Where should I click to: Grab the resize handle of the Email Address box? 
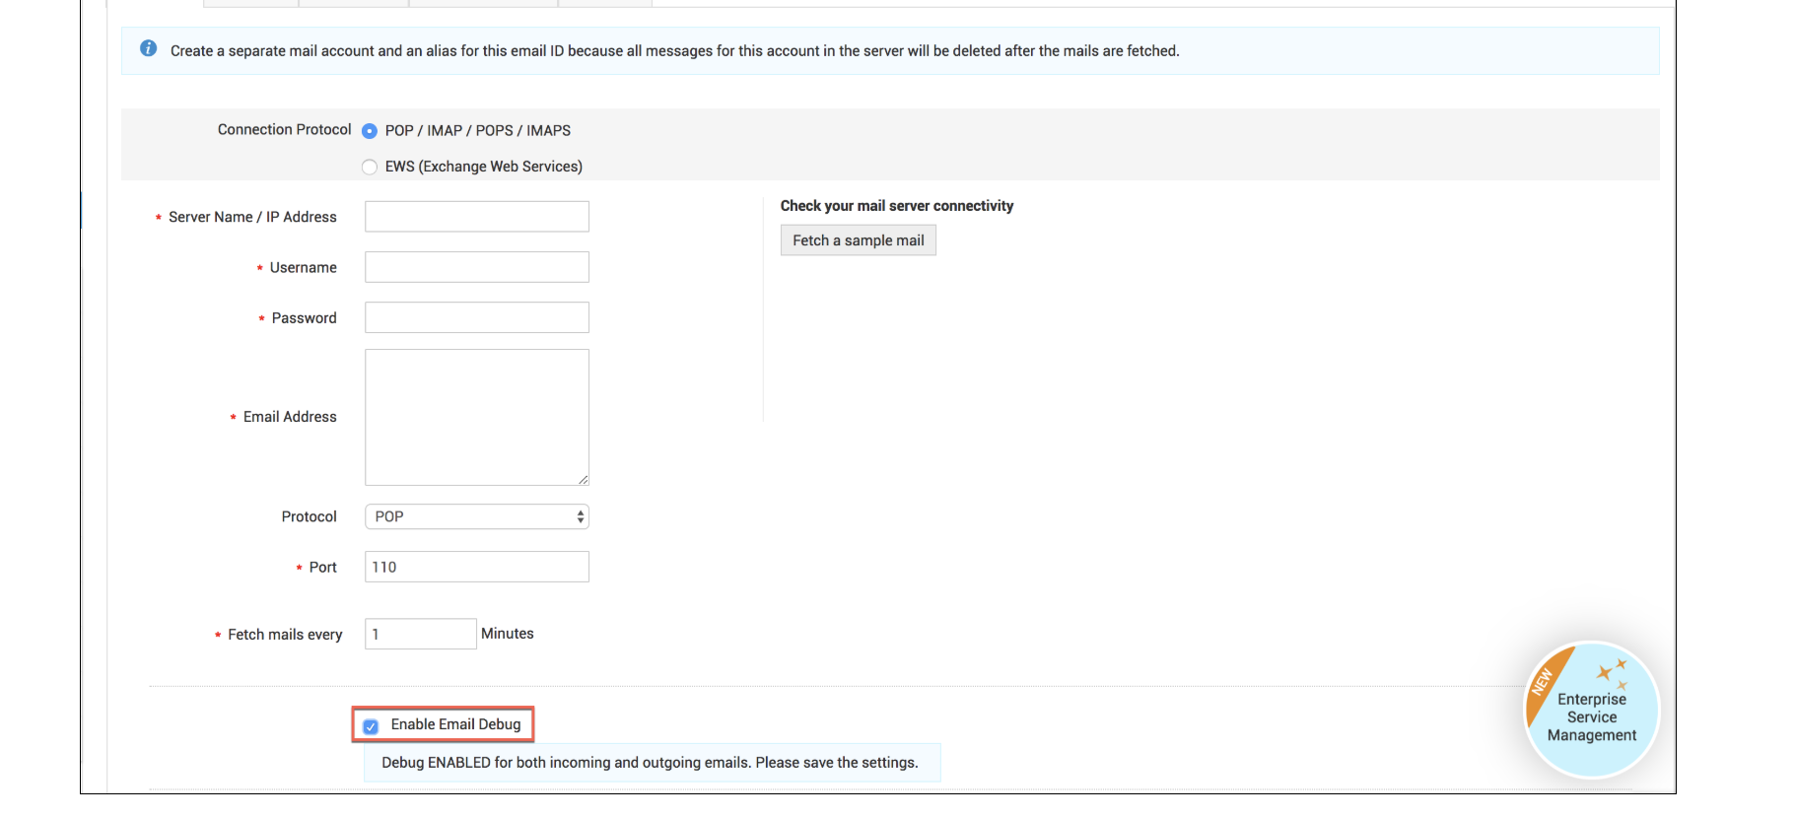584,480
